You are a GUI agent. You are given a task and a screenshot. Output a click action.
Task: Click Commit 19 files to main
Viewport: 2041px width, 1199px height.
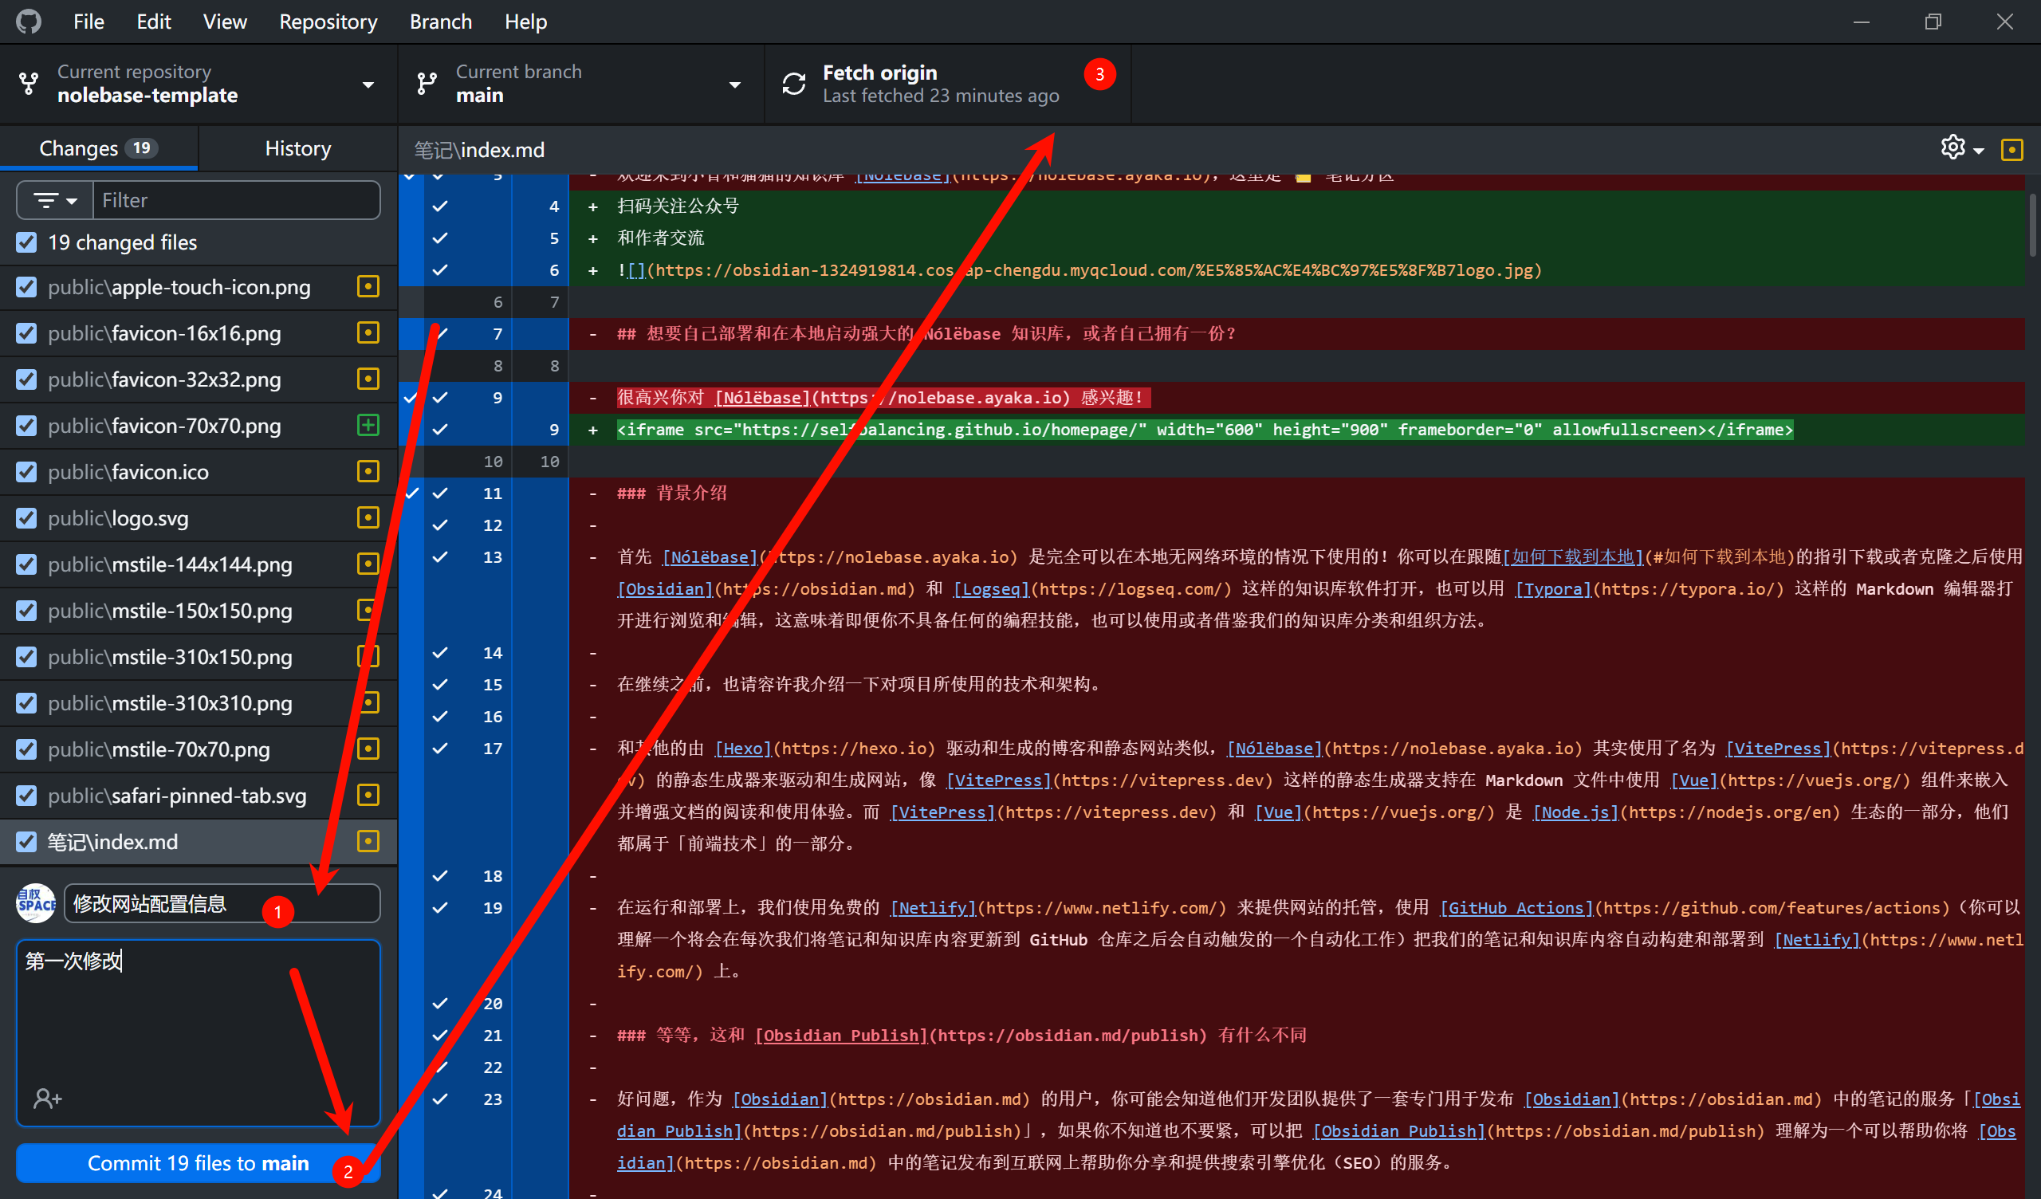pyautogui.click(x=198, y=1162)
